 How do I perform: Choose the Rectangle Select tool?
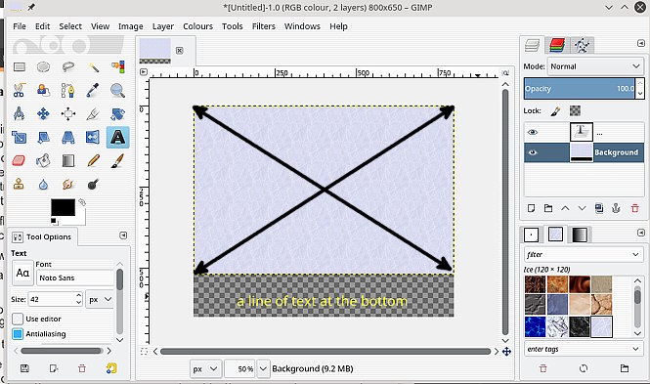20,66
